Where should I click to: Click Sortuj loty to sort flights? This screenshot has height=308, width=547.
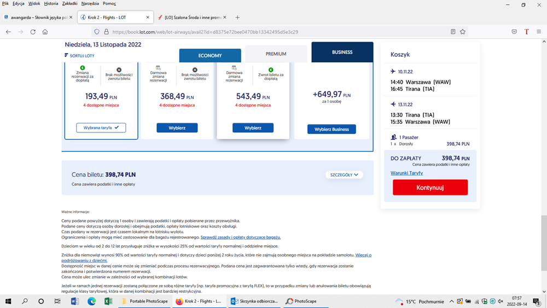pos(82,55)
